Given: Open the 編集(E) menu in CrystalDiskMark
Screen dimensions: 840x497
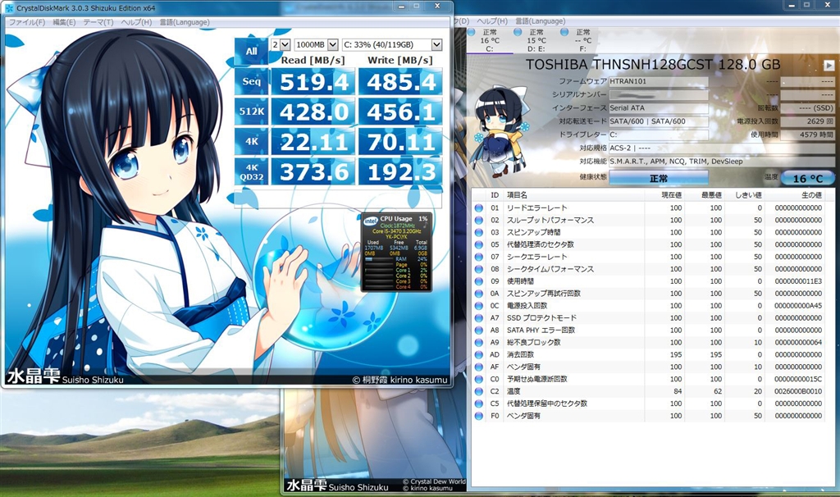Looking at the screenshot, I should click(64, 22).
